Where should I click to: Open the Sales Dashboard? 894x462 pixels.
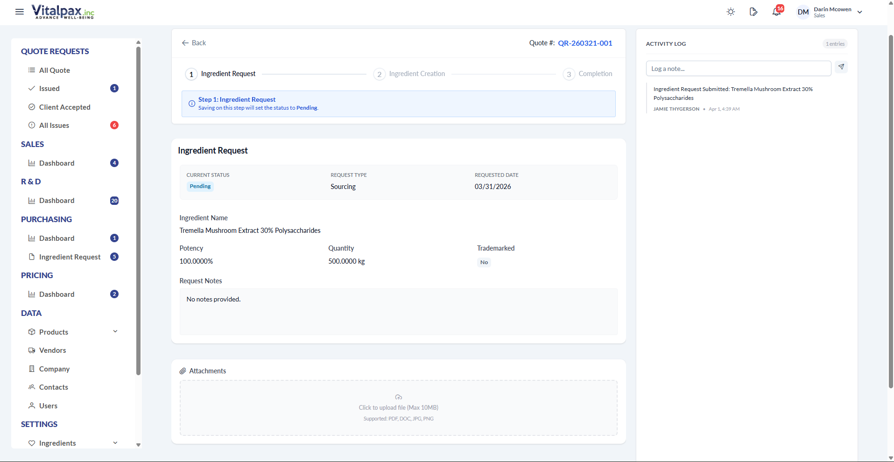(x=57, y=163)
